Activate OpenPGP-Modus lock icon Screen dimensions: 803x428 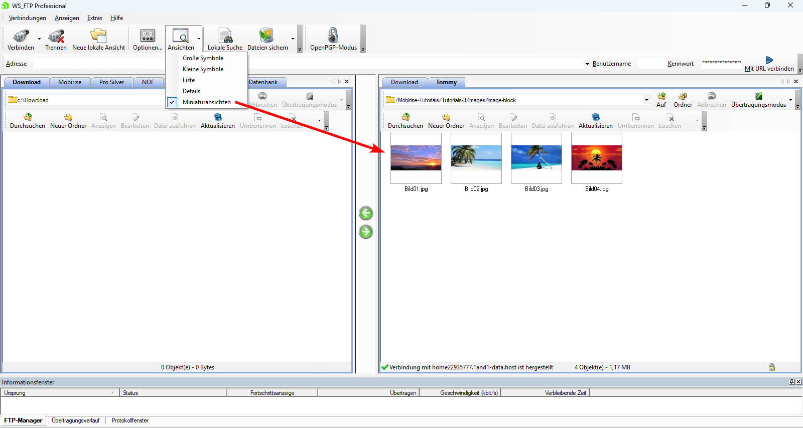click(333, 37)
